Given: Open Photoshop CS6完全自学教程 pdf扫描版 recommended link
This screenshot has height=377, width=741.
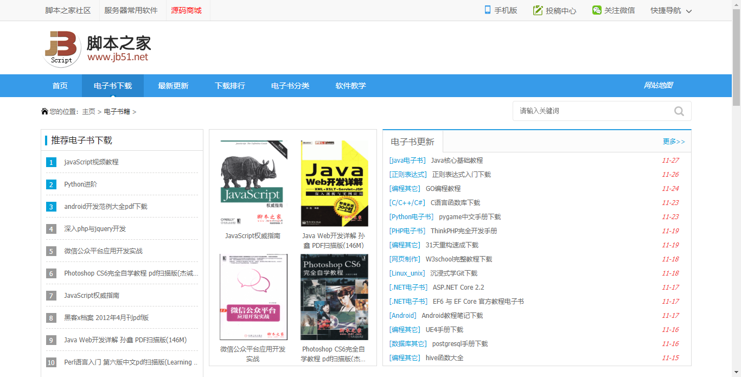Looking at the screenshot, I should (131, 273).
